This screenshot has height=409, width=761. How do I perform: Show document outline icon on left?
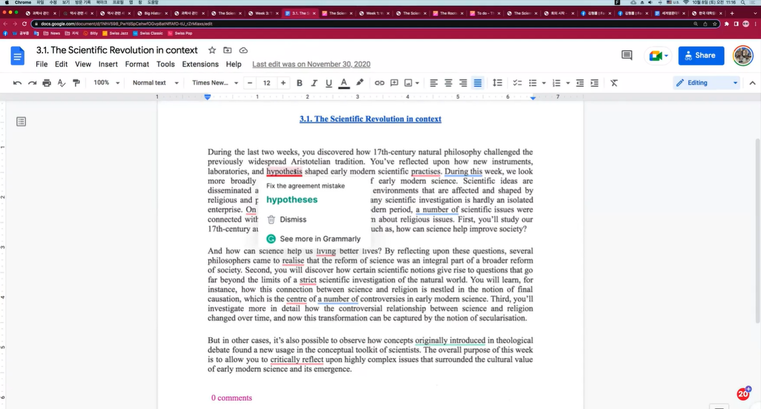coord(21,122)
